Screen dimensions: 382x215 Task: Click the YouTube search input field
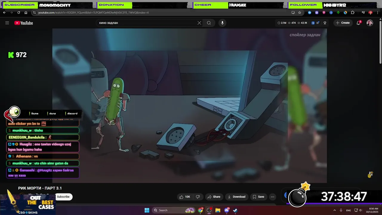click(146, 23)
